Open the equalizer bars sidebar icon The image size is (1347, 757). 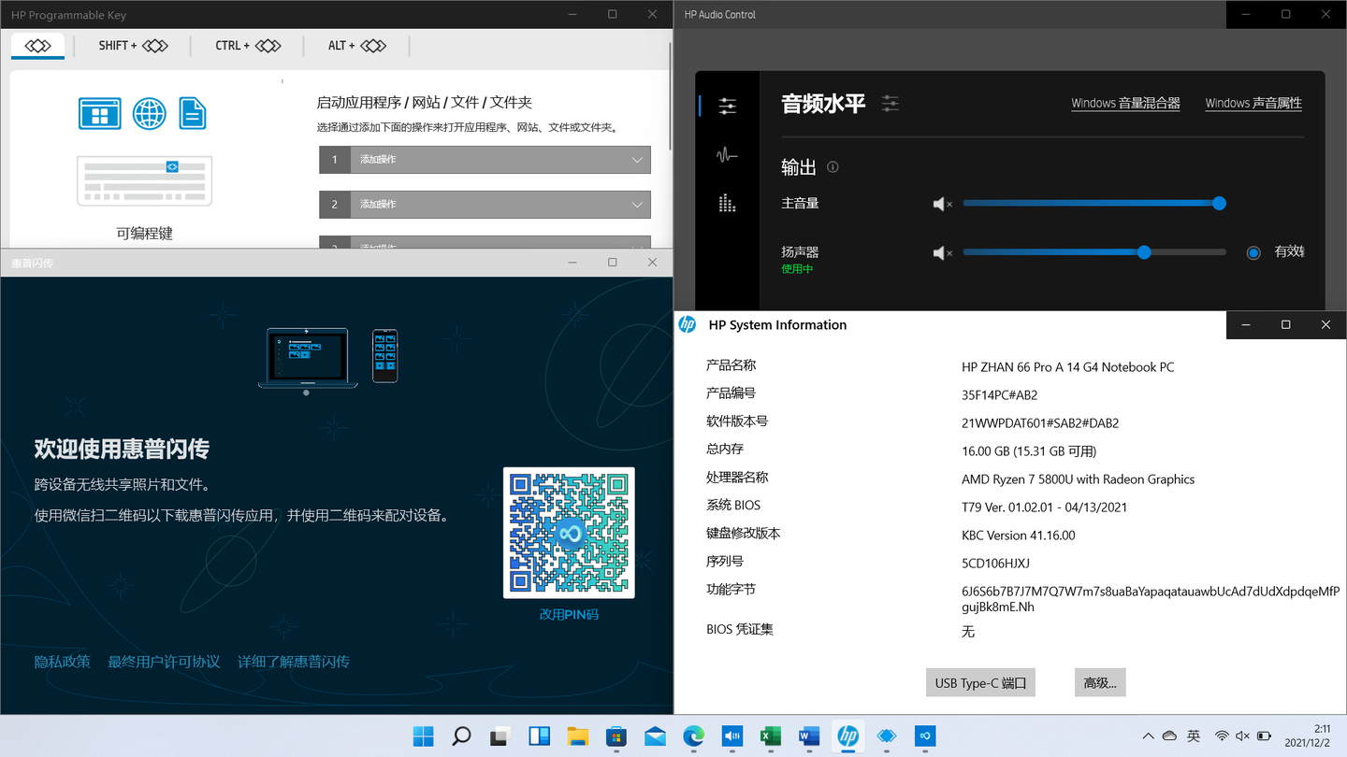pos(727,203)
